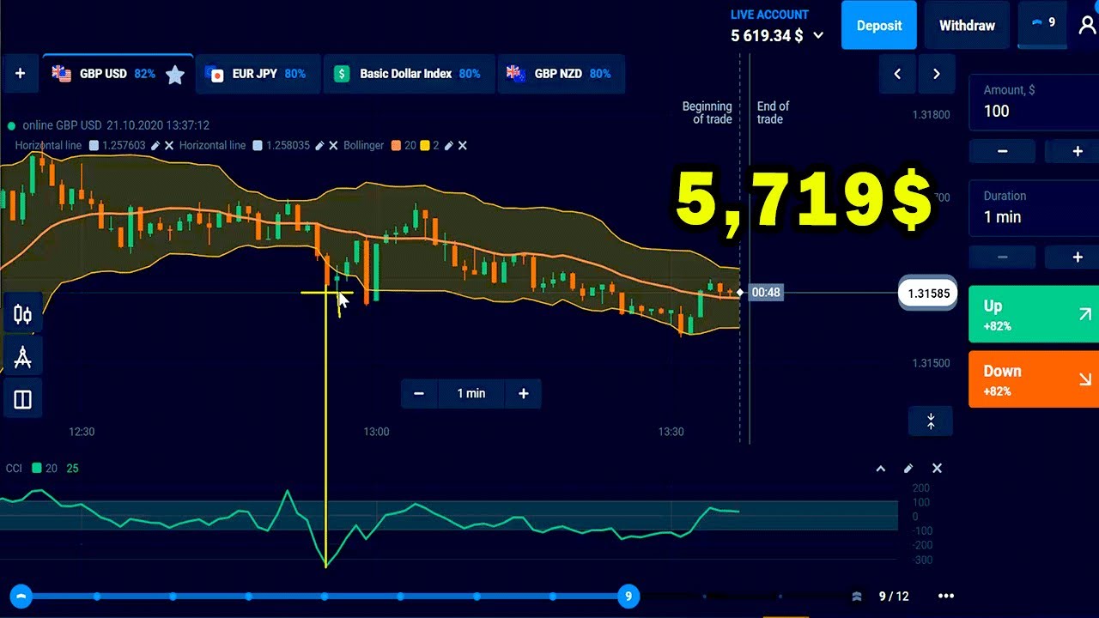
Task: Place Up trade +82%
Action: tap(1034, 314)
